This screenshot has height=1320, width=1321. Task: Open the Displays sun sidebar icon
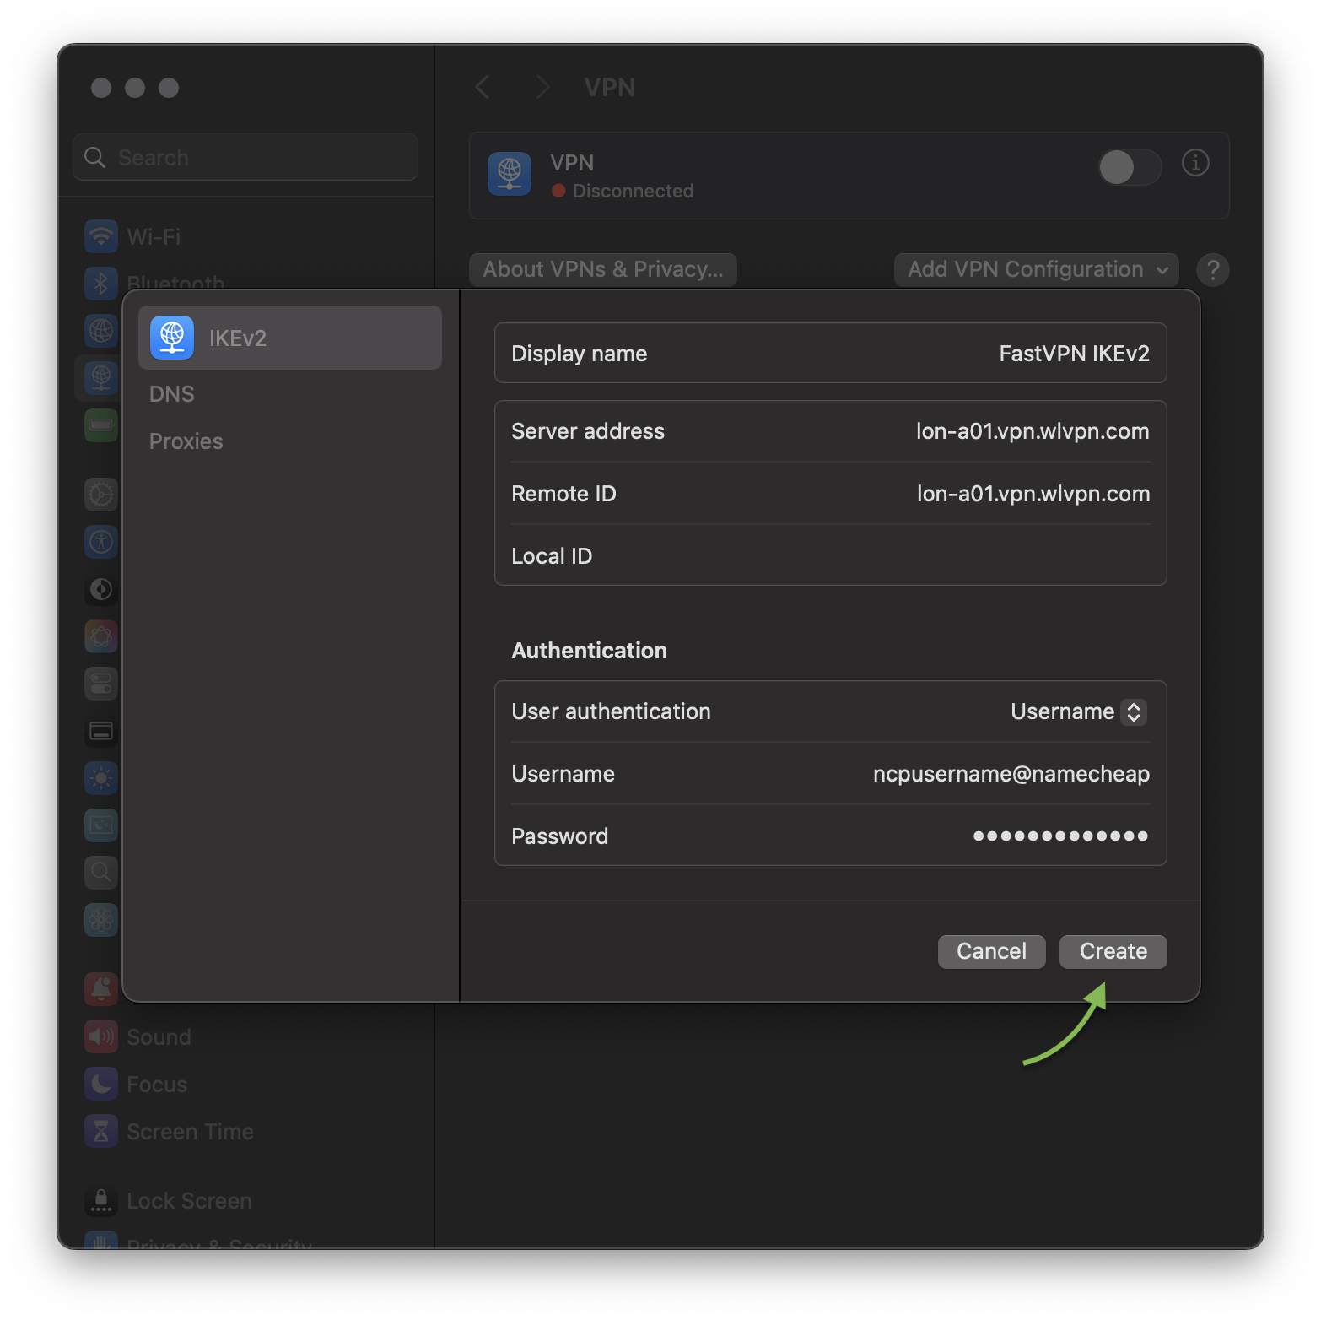(x=101, y=777)
